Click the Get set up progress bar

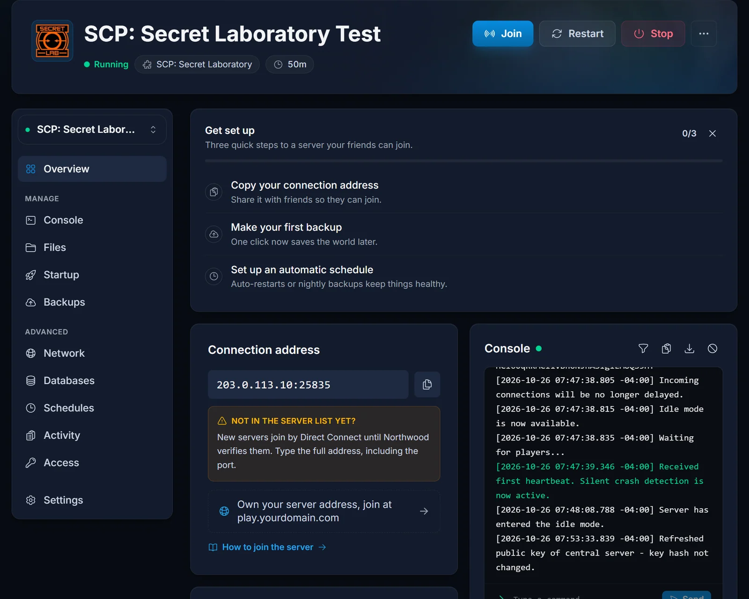(463, 161)
